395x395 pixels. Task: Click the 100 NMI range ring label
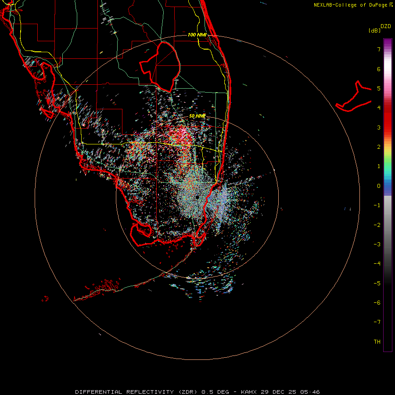(x=197, y=35)
